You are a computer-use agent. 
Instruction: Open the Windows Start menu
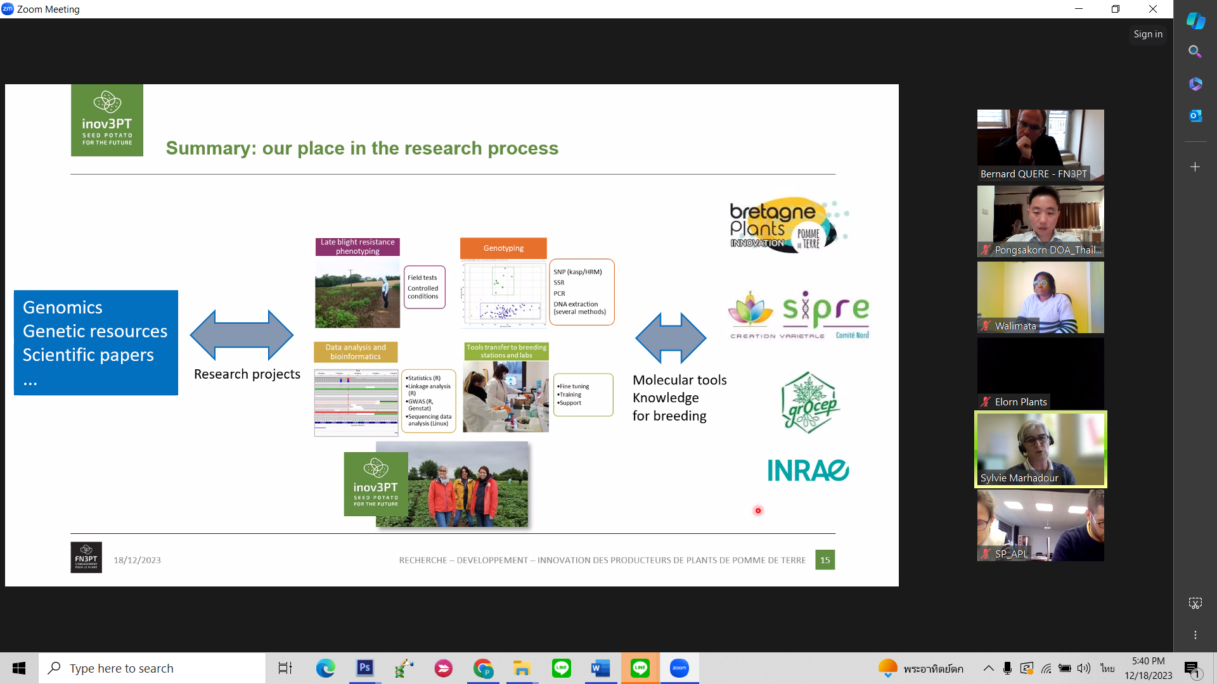click(19, 668)
